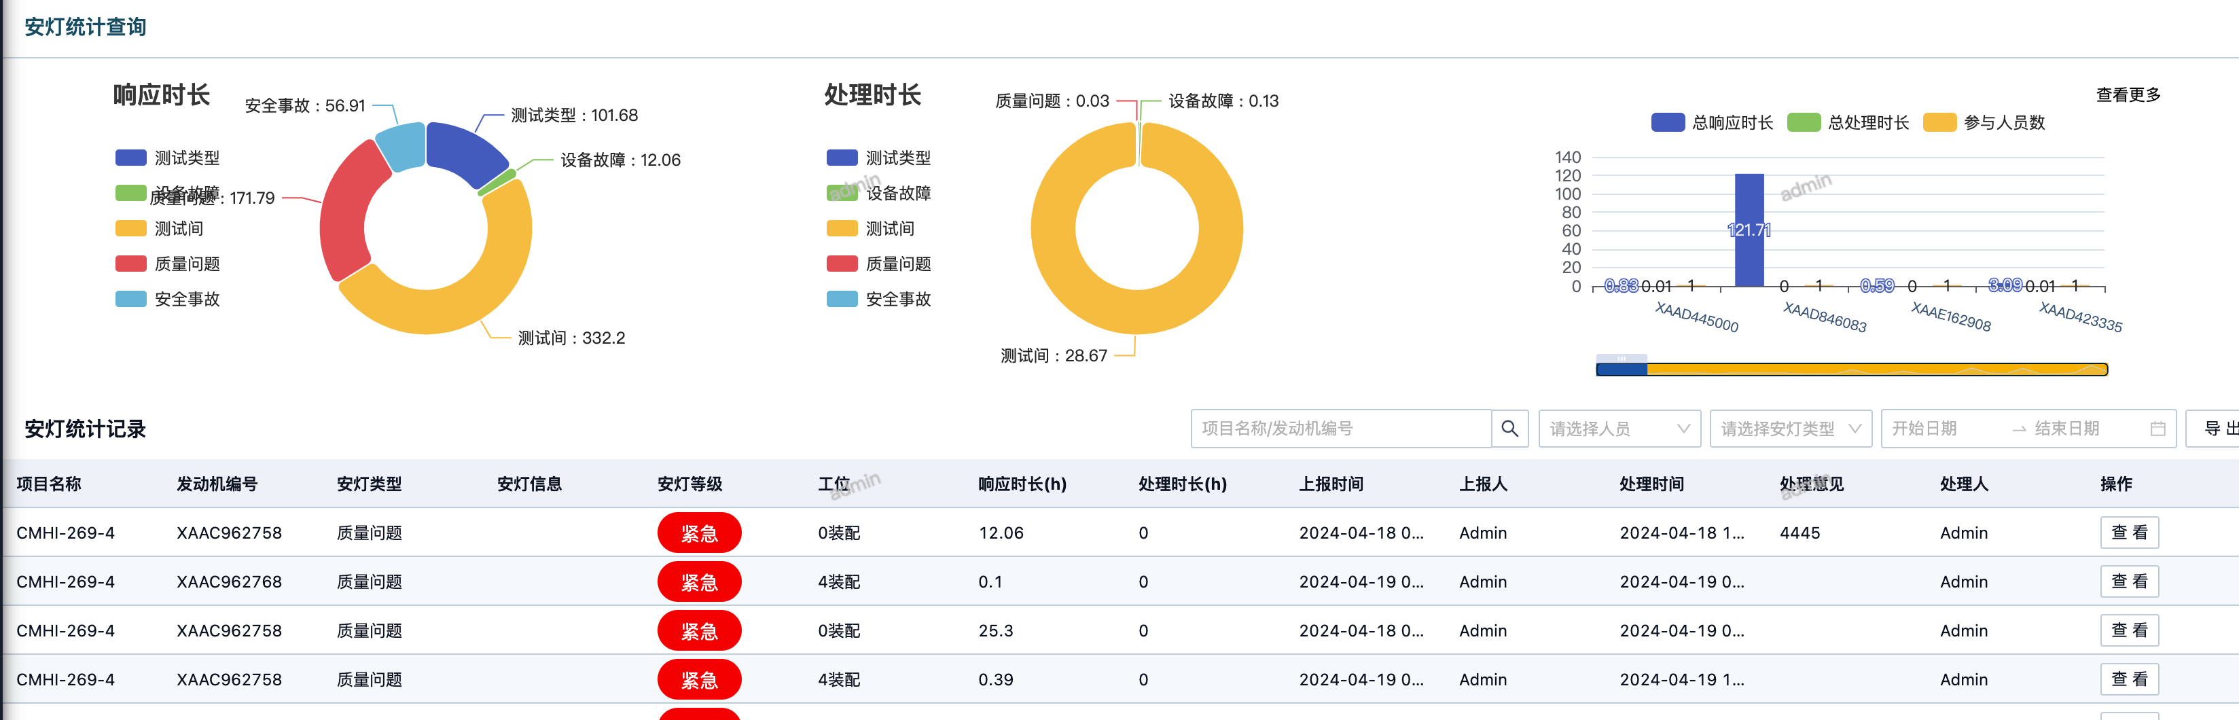Click the XAAD445000 axis label
Image resolution: width=2239 pixels, height=720 pixels.
click(x=1697, y=317)
